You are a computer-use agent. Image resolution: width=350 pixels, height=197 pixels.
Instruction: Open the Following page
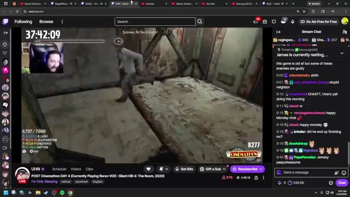pos(23,22)
